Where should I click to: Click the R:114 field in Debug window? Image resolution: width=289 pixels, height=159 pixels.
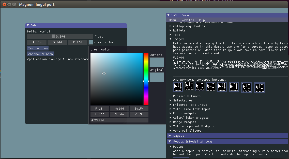(37, 42)
